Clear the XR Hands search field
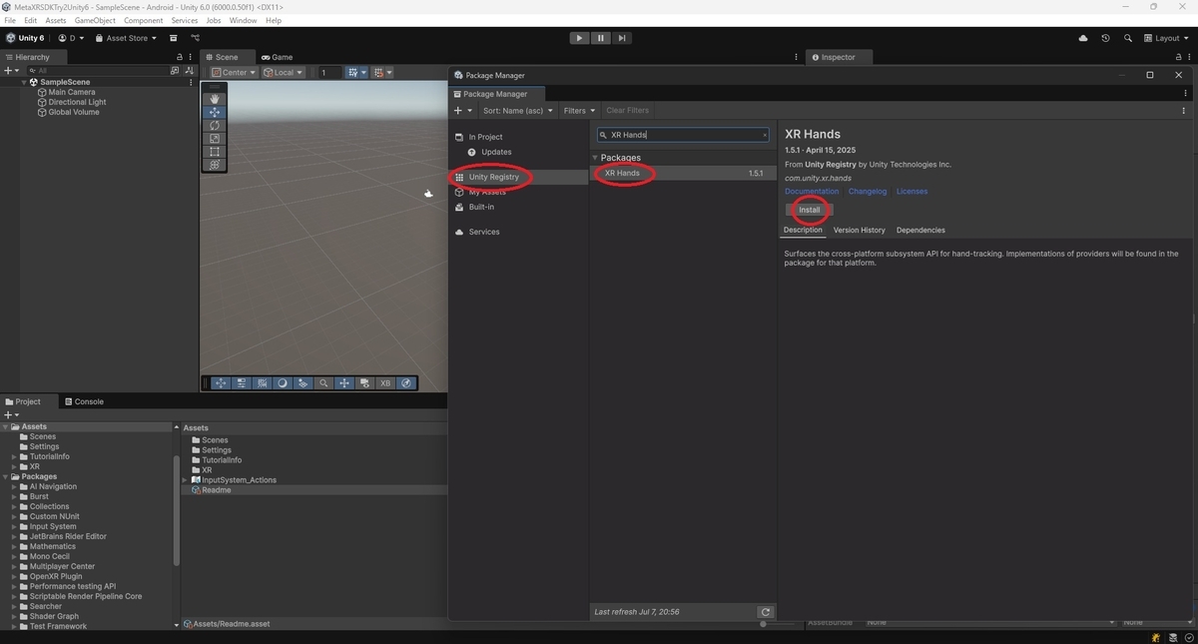 (x=765, y=134)
